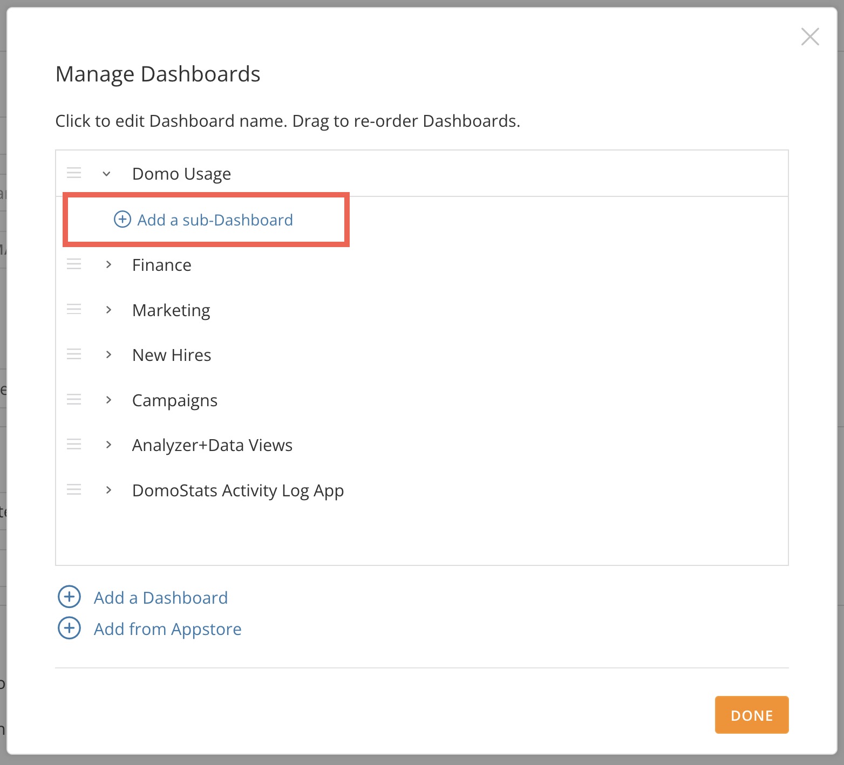Edit the Finance dashboard name
This screenshot has width=844, height=765.
(162, 265)
